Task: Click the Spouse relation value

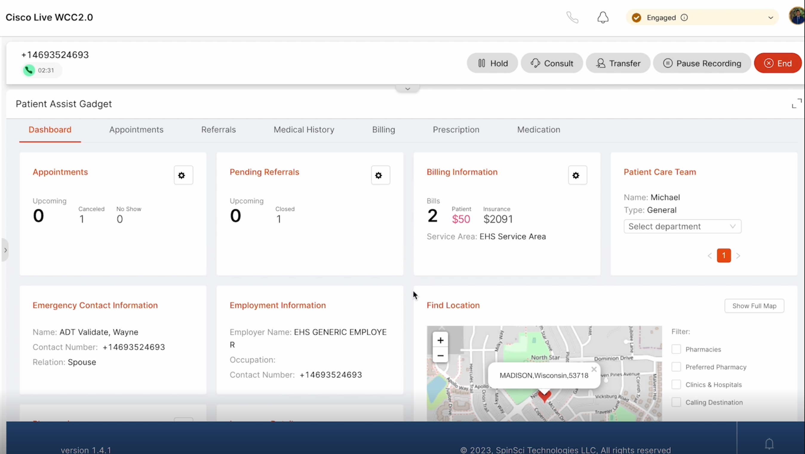Action: [82, 362]
